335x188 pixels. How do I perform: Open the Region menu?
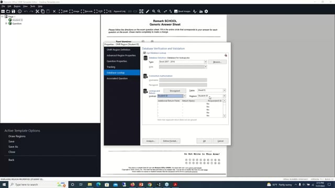click(17, 6)
